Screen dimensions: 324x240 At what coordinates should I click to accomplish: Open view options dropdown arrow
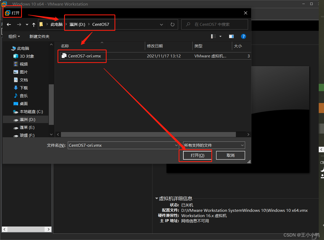click(x=220, y=36)
